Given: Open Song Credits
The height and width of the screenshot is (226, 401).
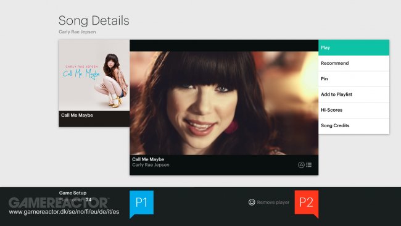Looking at the screenshot, I should coord(353,126).
